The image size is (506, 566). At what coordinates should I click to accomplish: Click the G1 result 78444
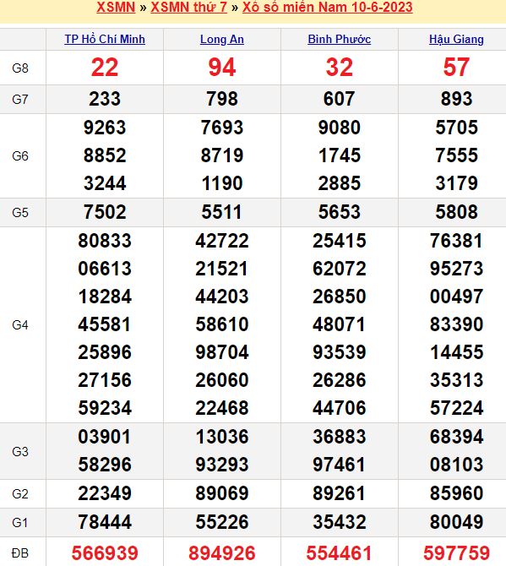[105, 522]
